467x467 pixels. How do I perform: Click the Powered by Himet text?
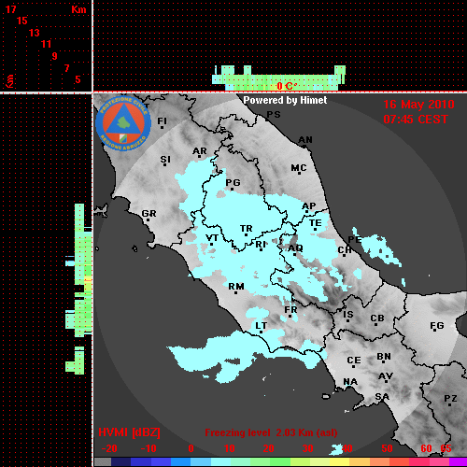[x=285, y=100]
